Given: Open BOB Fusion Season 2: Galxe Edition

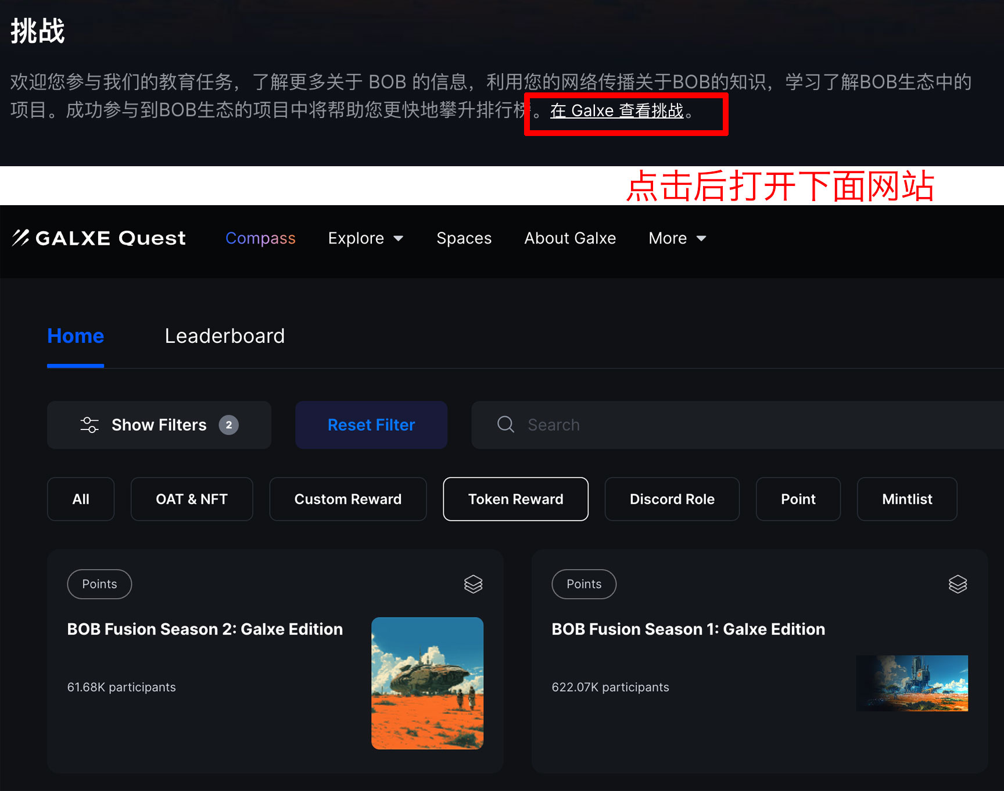Looking at the screenshot, I should point(205,629).
